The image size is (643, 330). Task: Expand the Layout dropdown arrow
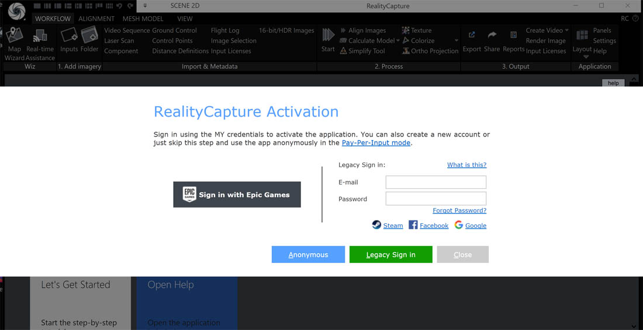pyautogui.click(x=586, y=57)
